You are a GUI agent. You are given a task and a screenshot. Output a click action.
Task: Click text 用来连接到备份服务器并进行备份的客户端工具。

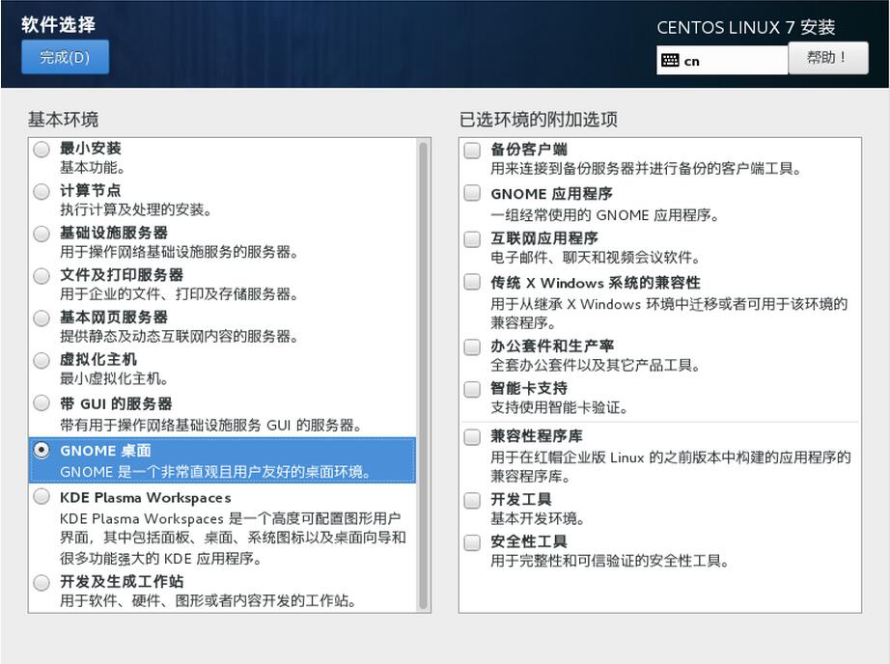click(x=646, y=169)
